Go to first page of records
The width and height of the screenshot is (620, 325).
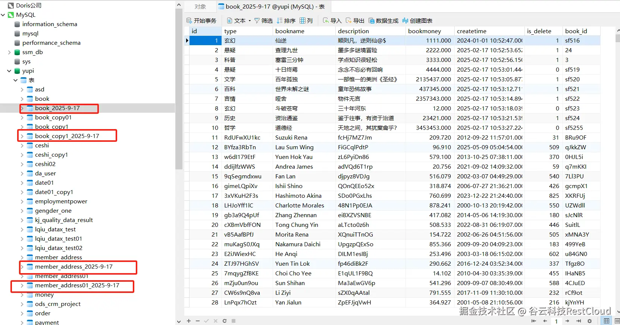click(x=534, y=321)
